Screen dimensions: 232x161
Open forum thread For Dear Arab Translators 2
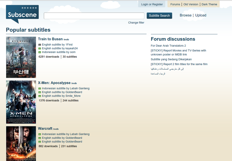coord(168,46)
